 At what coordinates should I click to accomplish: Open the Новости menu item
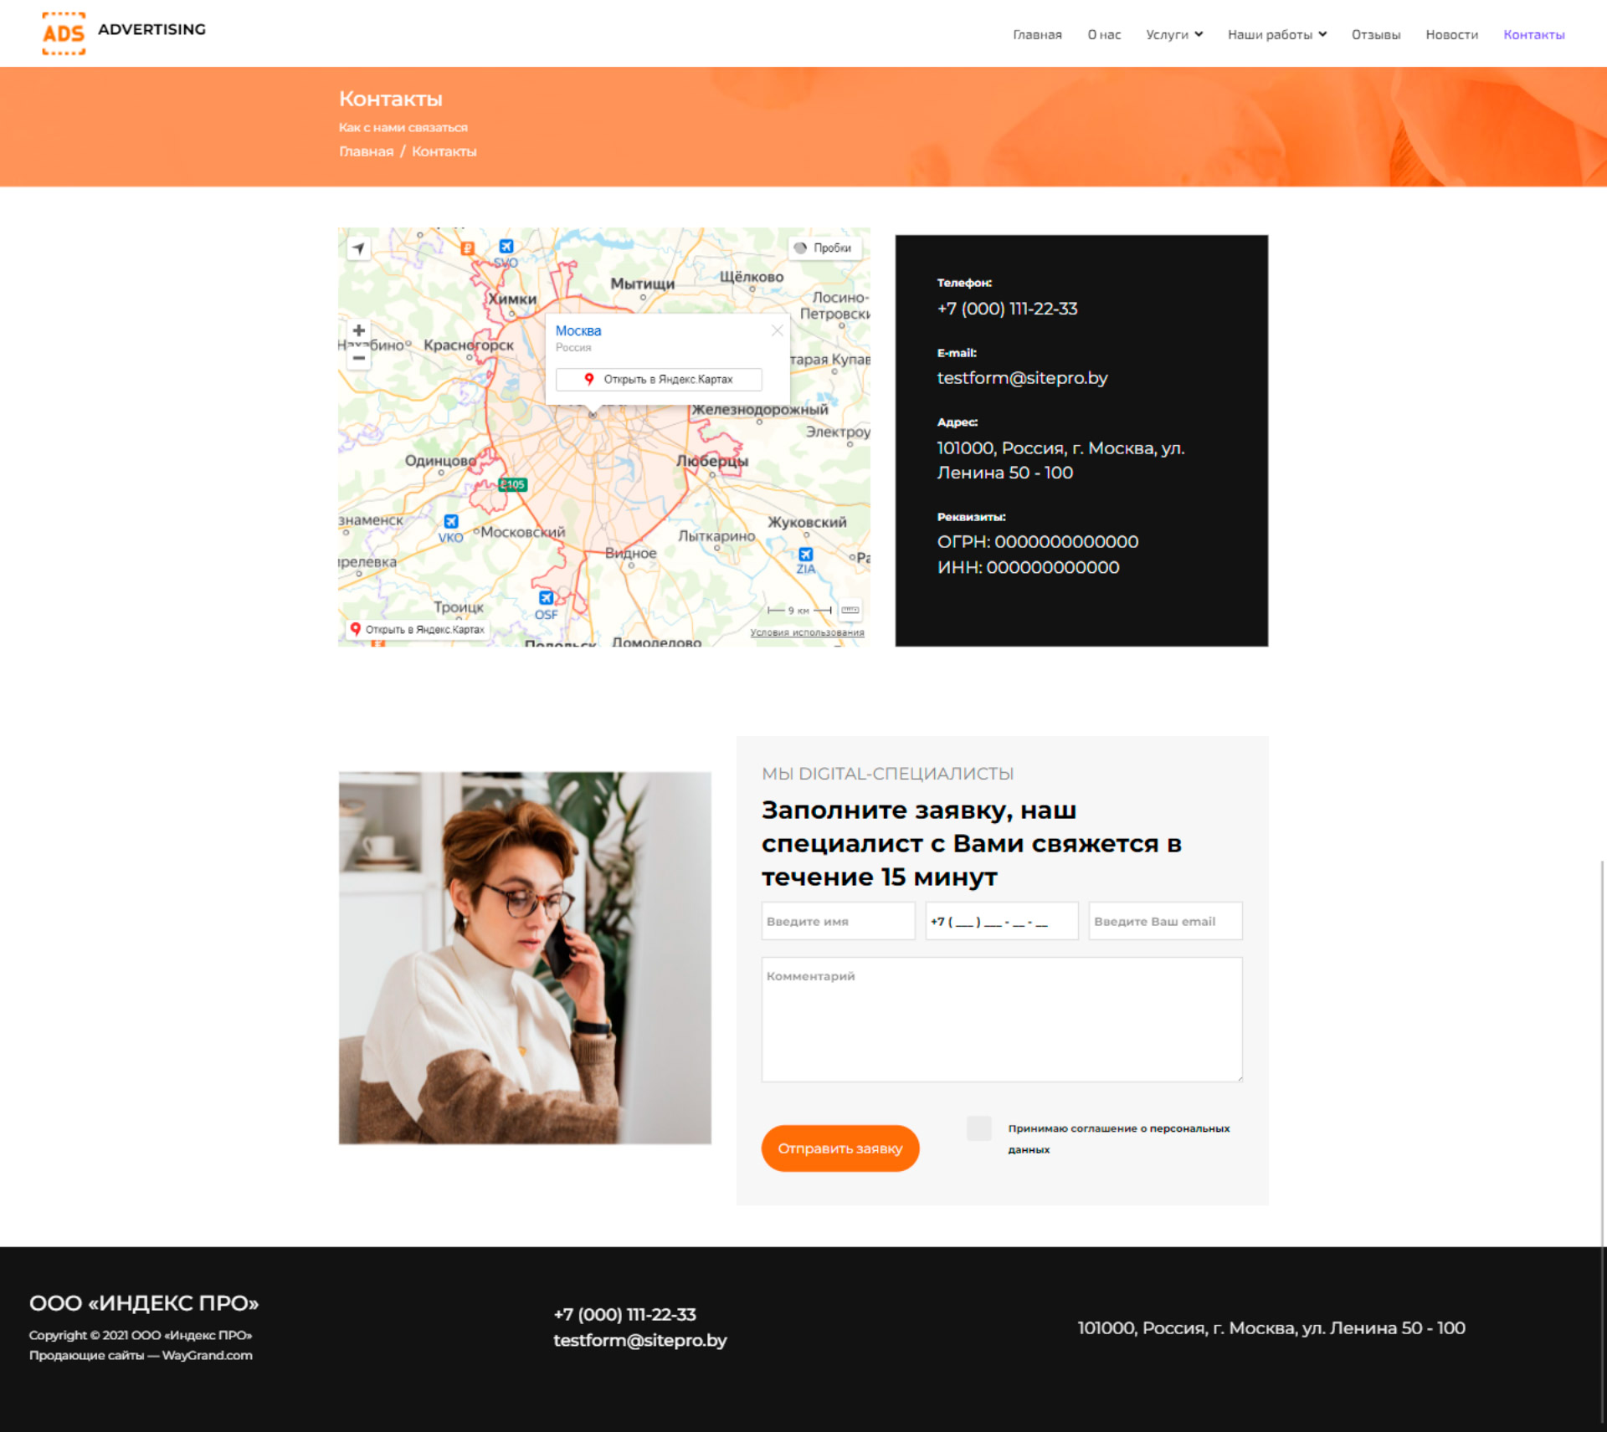pos(1451,34)
